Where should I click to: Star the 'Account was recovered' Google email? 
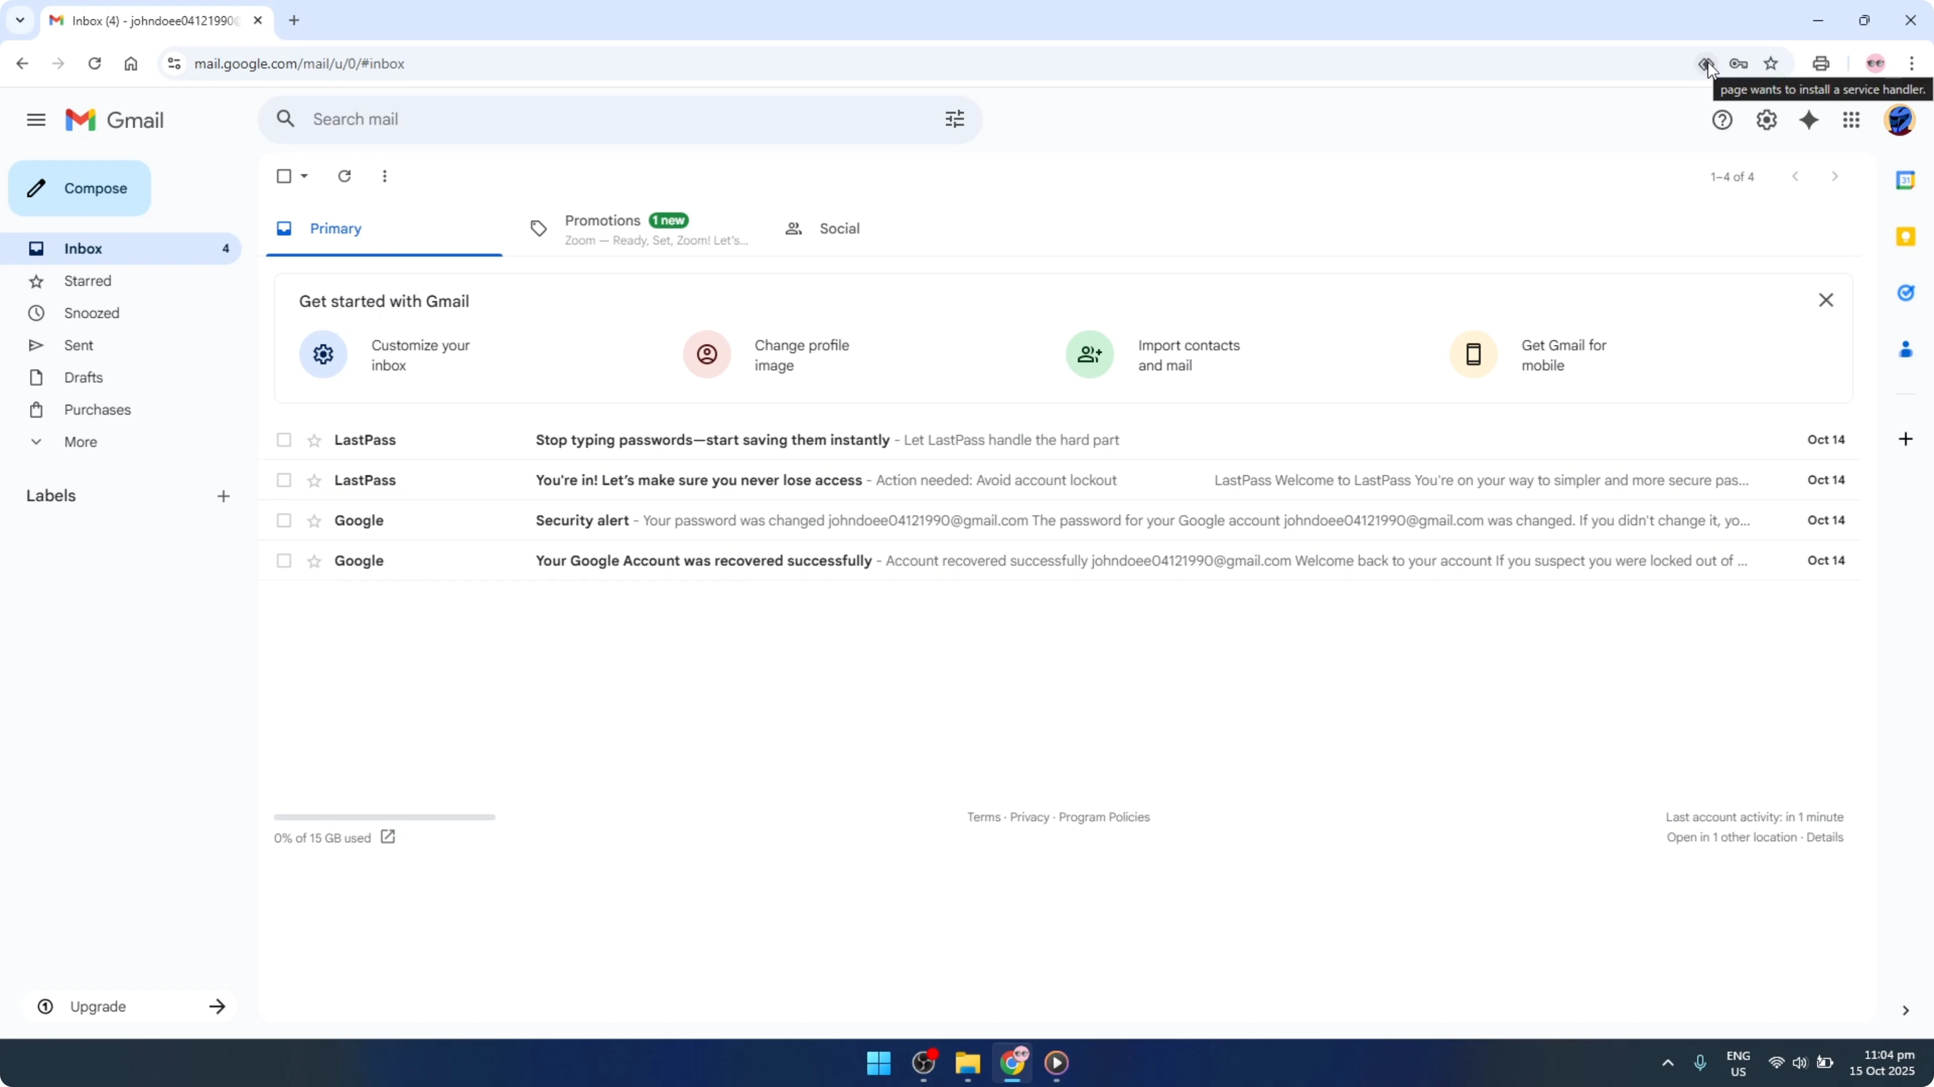pyautogui.click(x=315, y=561)
